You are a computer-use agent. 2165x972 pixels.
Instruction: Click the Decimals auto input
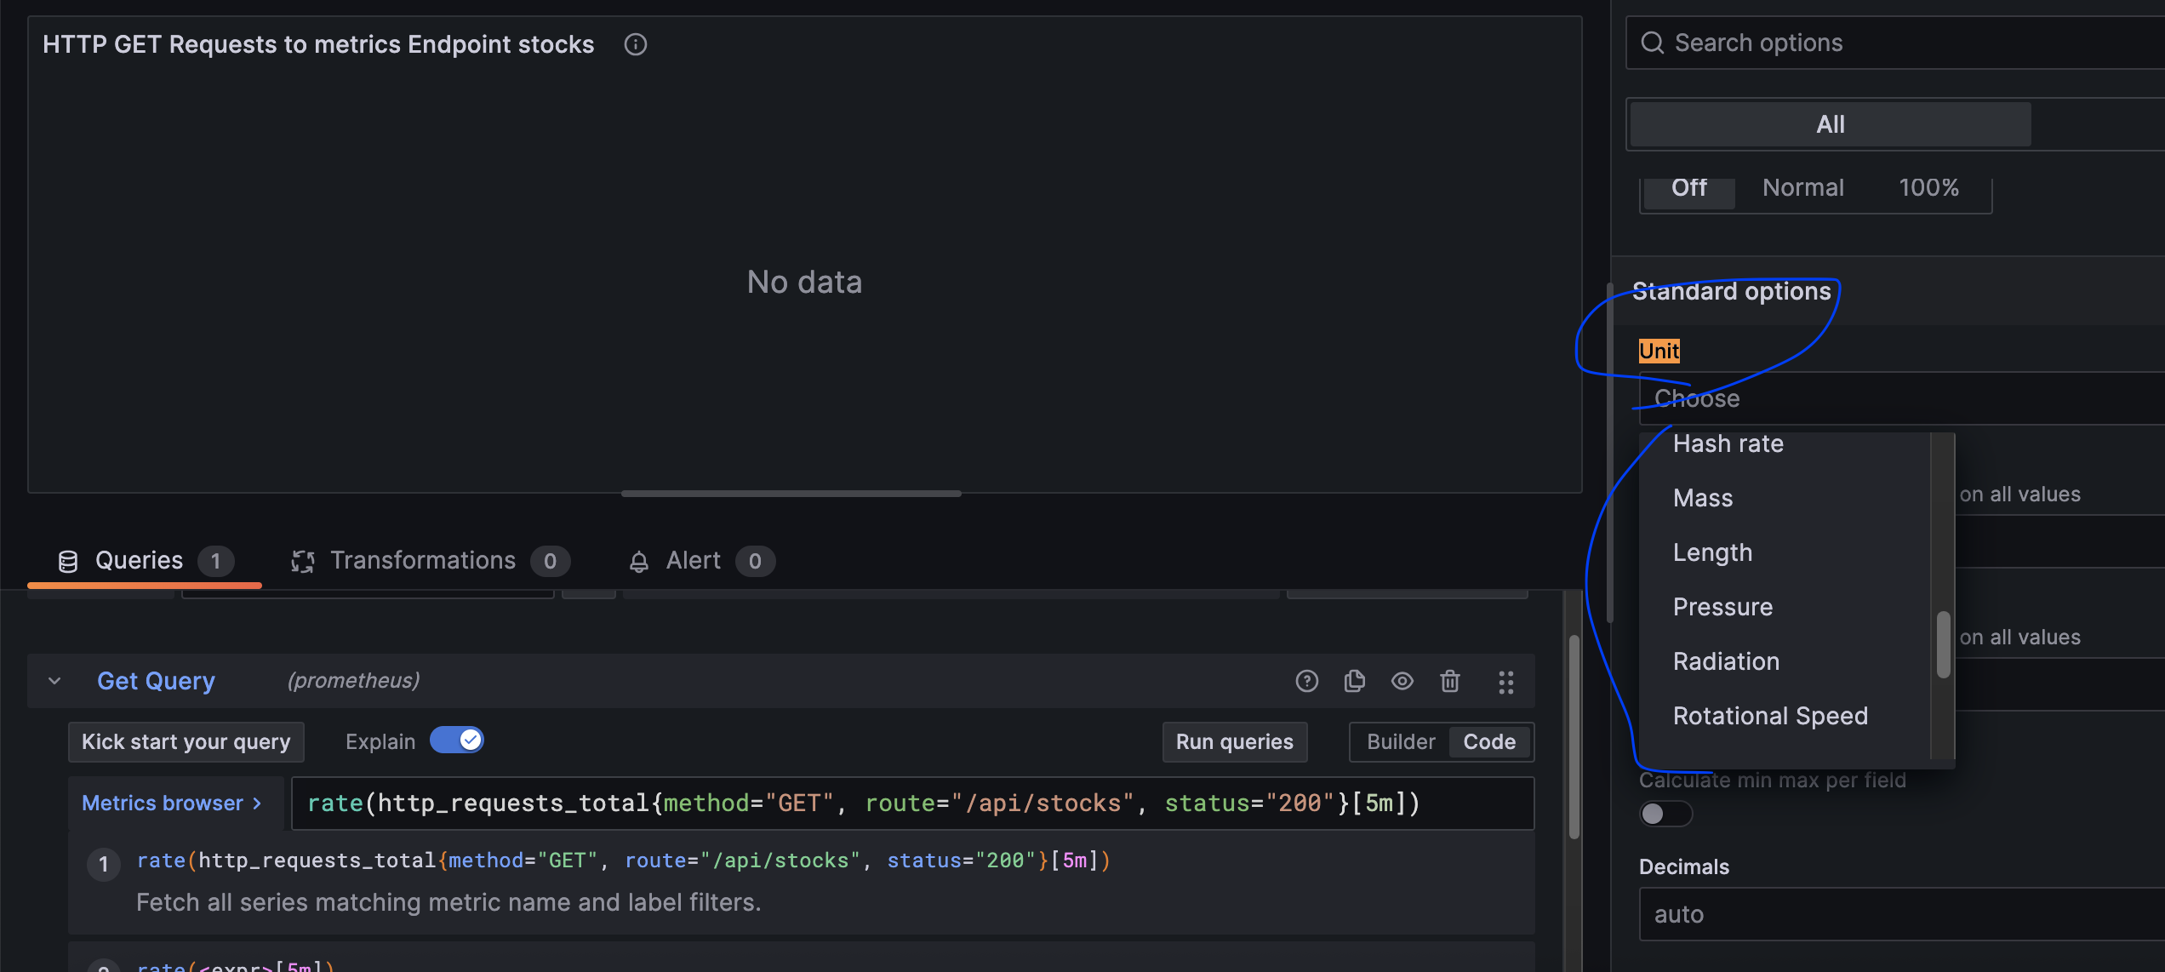pos(1901,914)
